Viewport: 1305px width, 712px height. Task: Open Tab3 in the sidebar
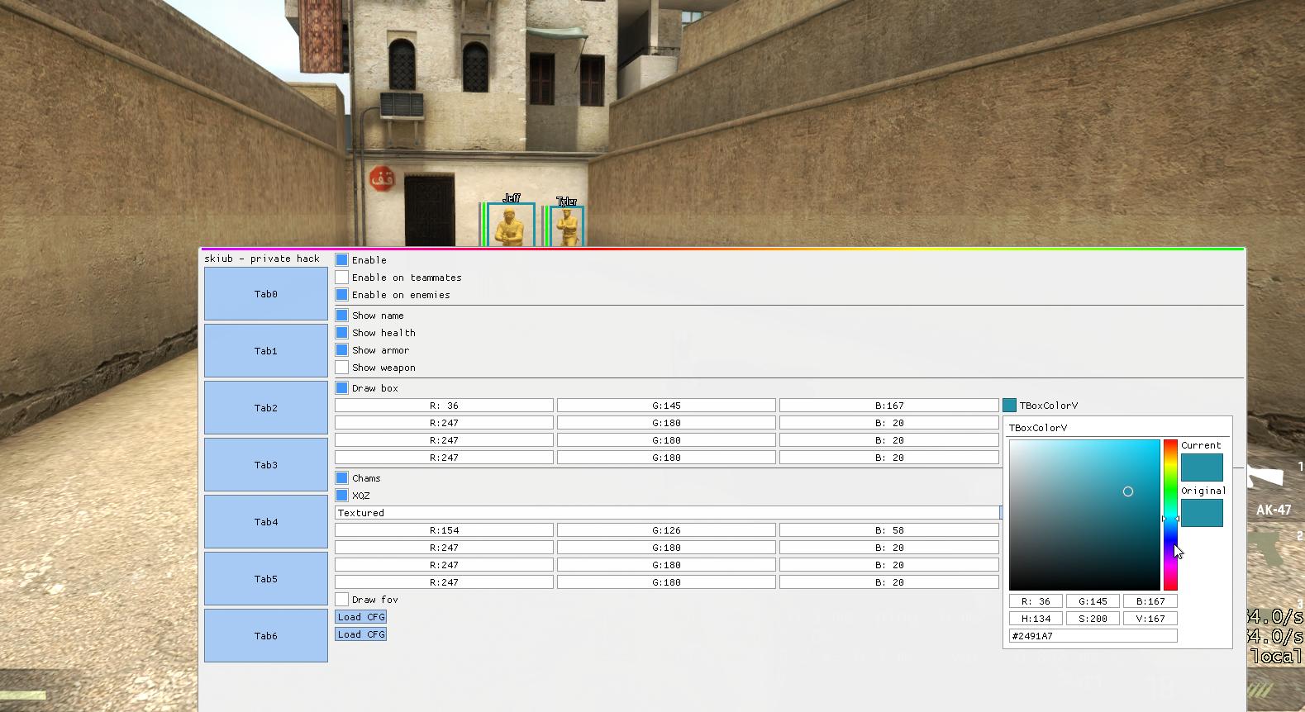click(x=266, y=465)
